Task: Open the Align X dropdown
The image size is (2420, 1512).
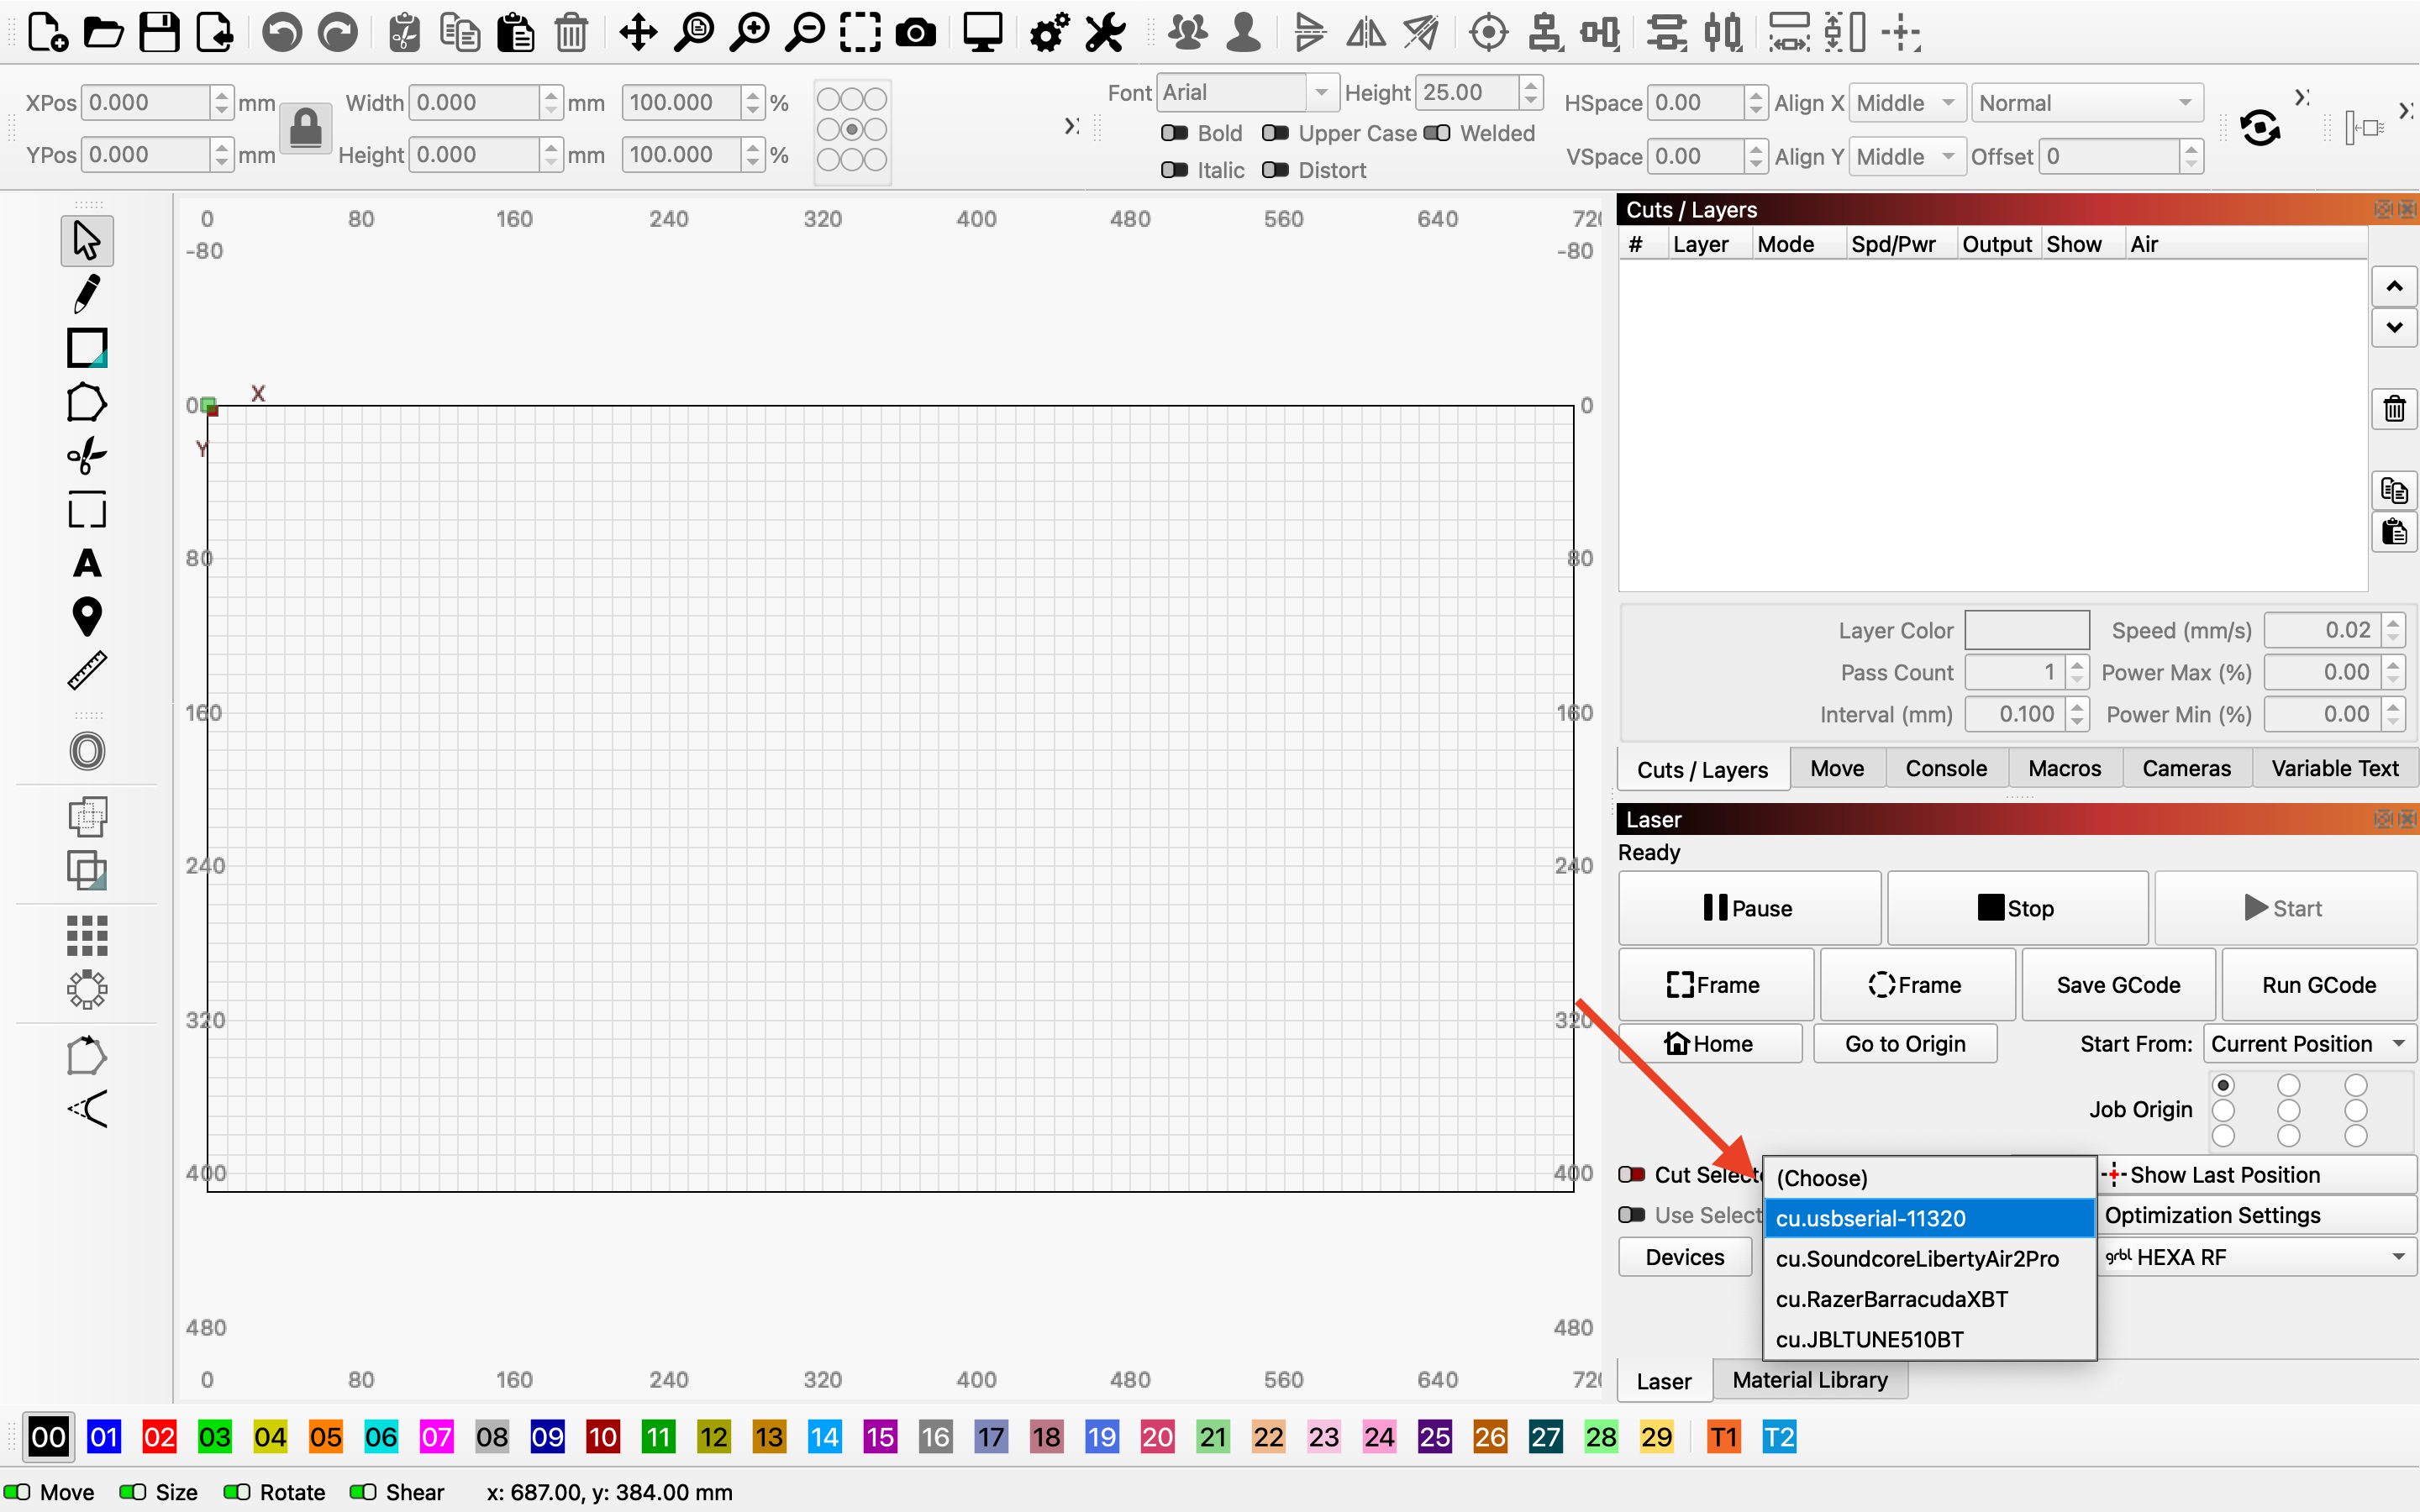Action: pyautogui.click(x=1907, y=103)
